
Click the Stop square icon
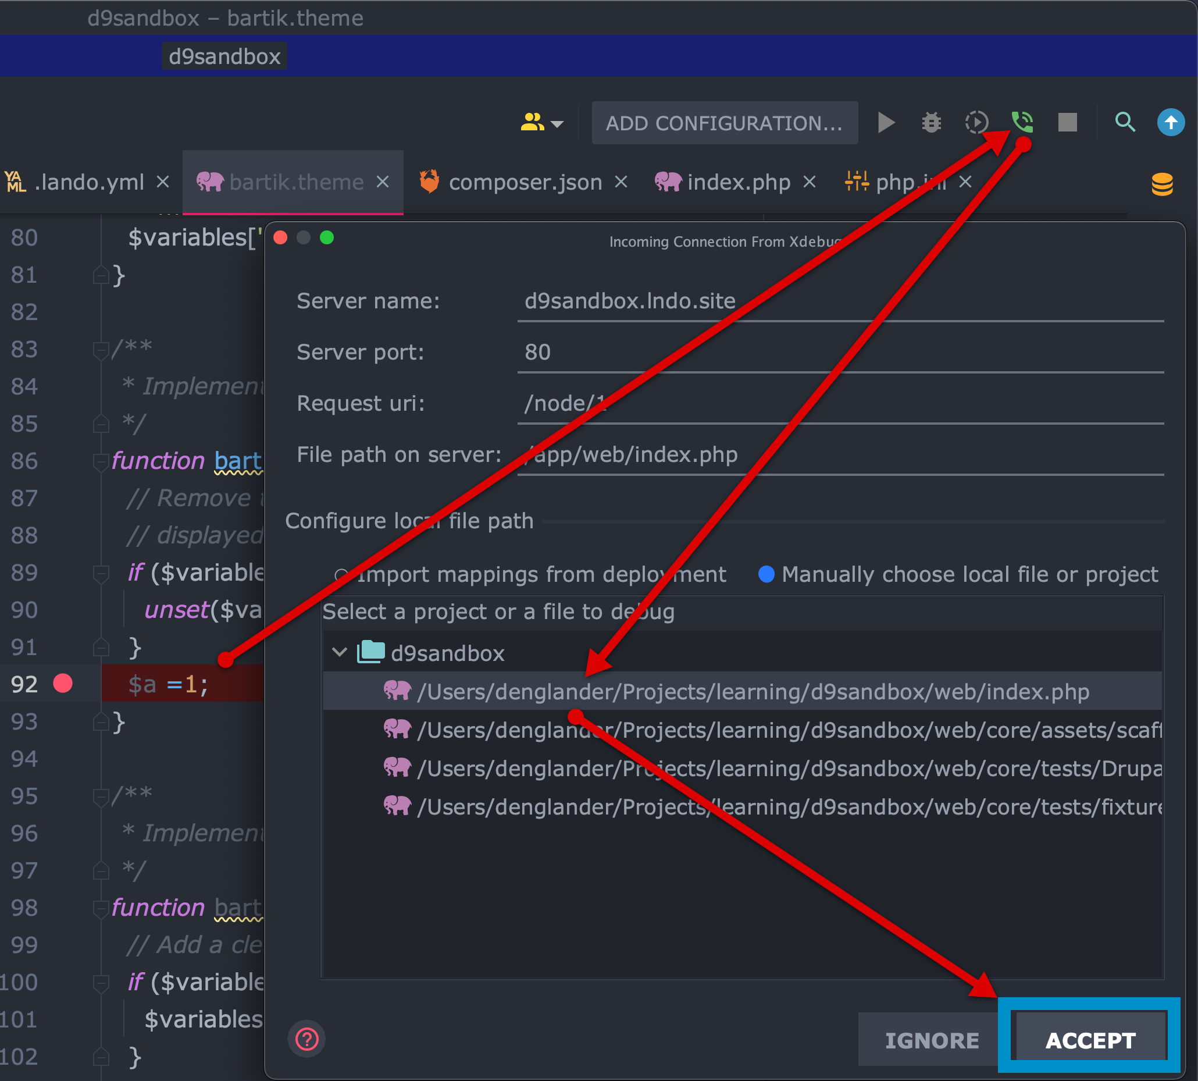click(x=1067, y=122)
